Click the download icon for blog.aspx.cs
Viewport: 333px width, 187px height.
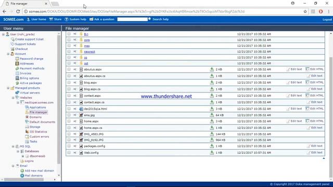pyautogui.click(x=212, y=89)
